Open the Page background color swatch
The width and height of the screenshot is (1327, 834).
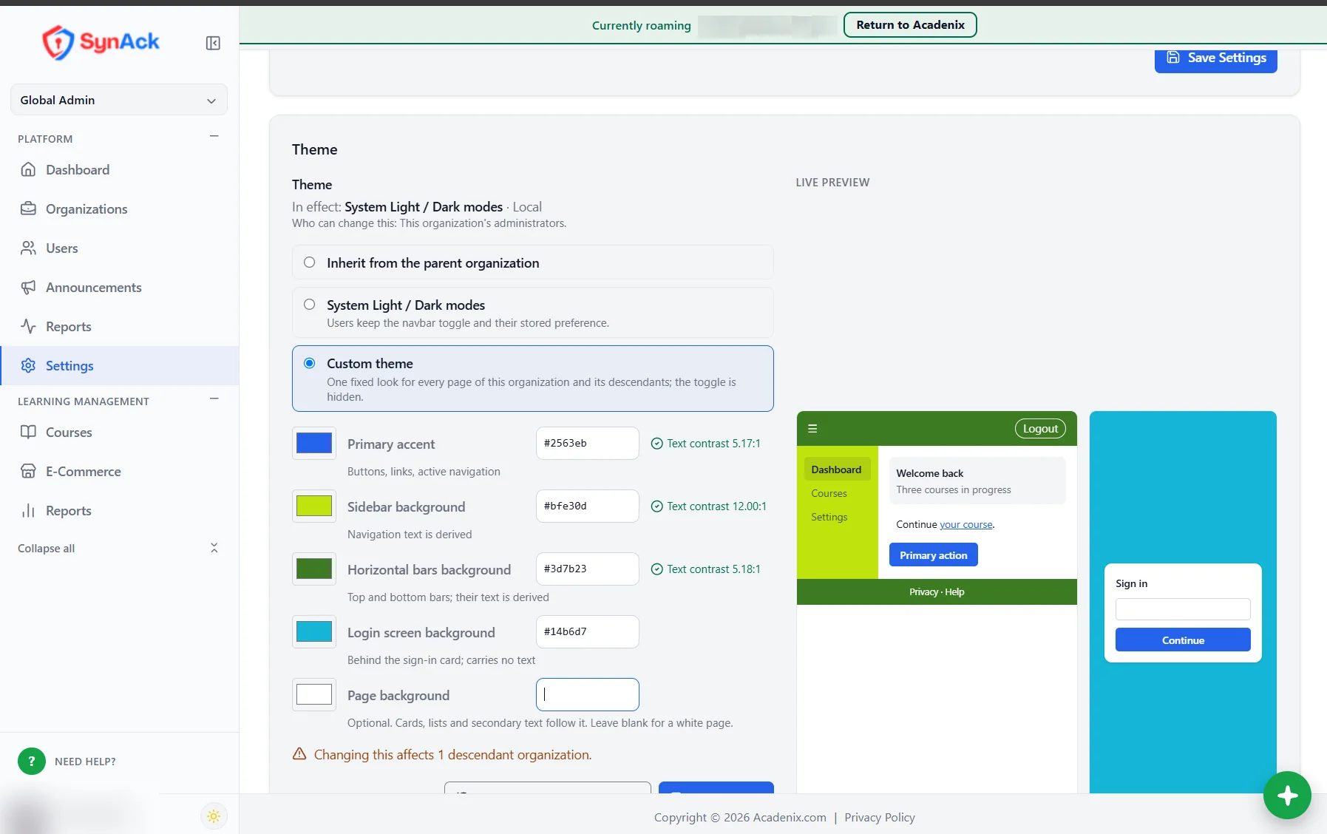(x=314, y=694)
